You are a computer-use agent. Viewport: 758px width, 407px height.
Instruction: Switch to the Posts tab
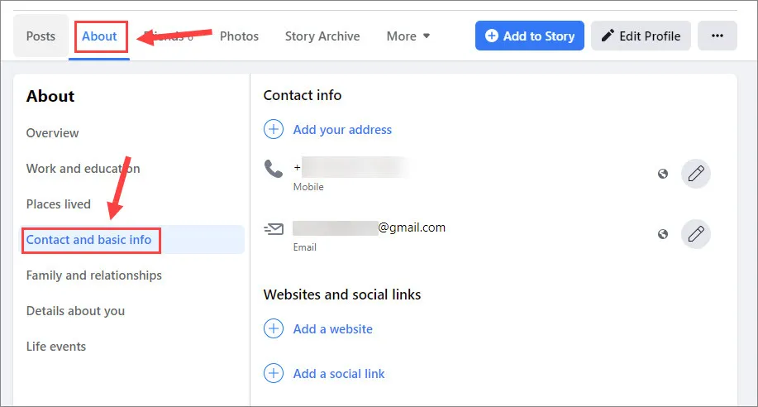[41, 36]
